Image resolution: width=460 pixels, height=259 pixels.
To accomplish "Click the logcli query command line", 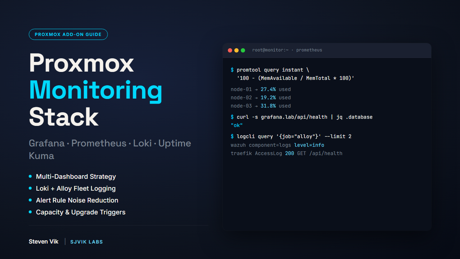I will (x=291, y=136).
